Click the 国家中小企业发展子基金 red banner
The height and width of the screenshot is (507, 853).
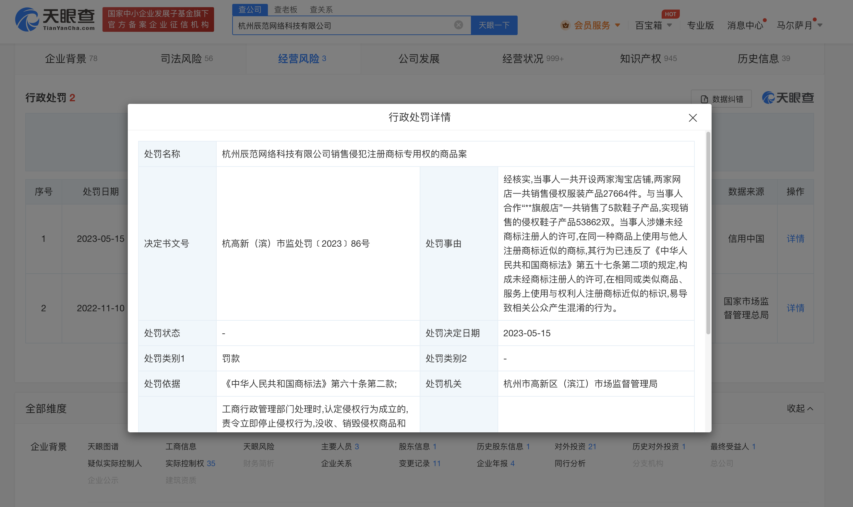click(158, 19)
